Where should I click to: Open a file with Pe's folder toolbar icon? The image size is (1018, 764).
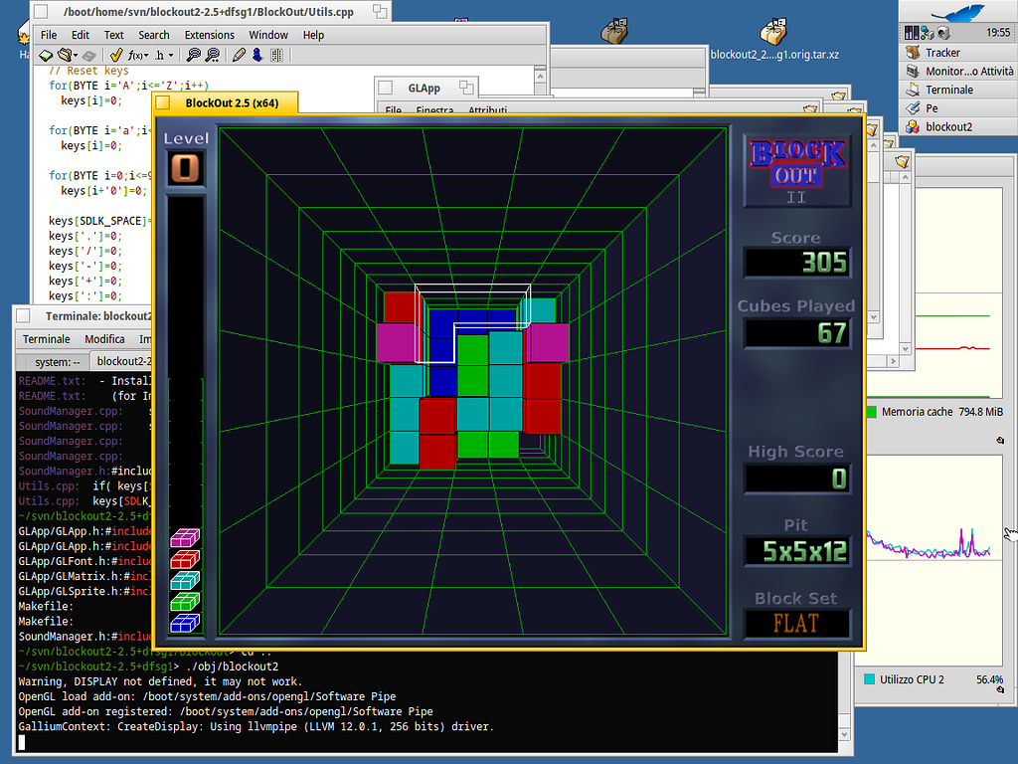click(66, 55)
